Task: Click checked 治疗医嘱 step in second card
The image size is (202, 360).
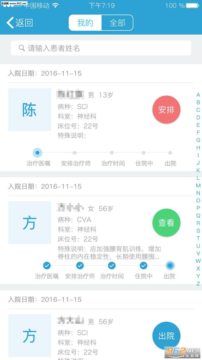Action: [47, 266]
